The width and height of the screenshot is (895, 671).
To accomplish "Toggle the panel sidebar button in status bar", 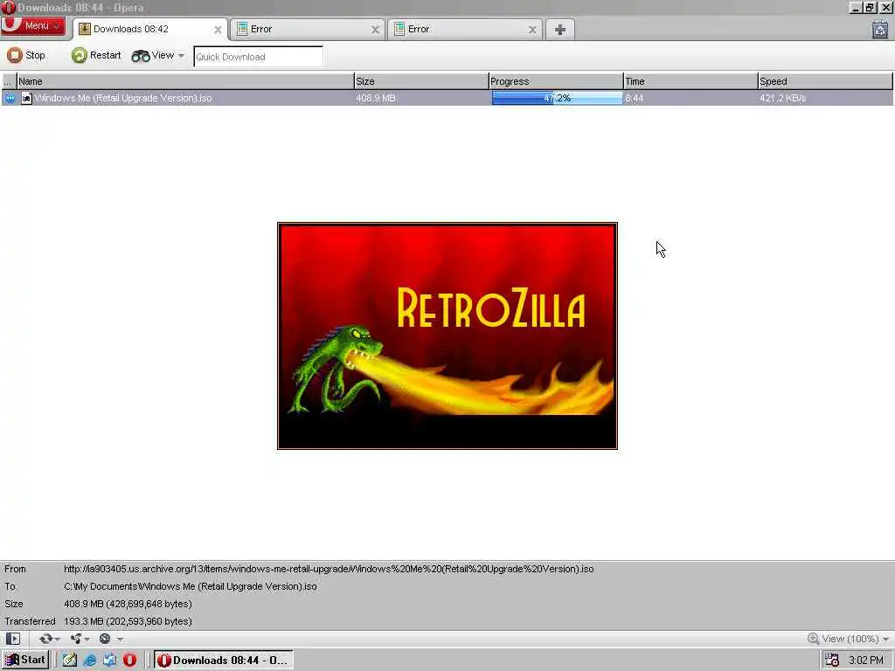I will (12, 639).
